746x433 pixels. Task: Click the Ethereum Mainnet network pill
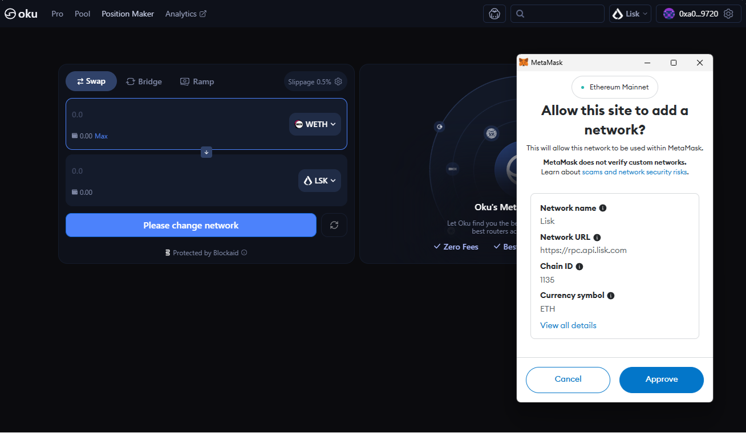point(614,87)
